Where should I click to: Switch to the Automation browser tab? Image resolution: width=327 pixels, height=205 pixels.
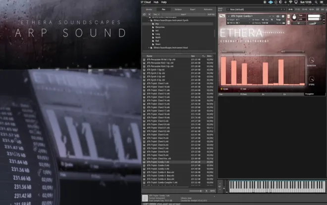point(208,9)
